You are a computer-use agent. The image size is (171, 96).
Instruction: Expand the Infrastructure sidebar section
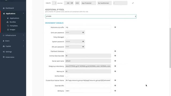[24, 35]
